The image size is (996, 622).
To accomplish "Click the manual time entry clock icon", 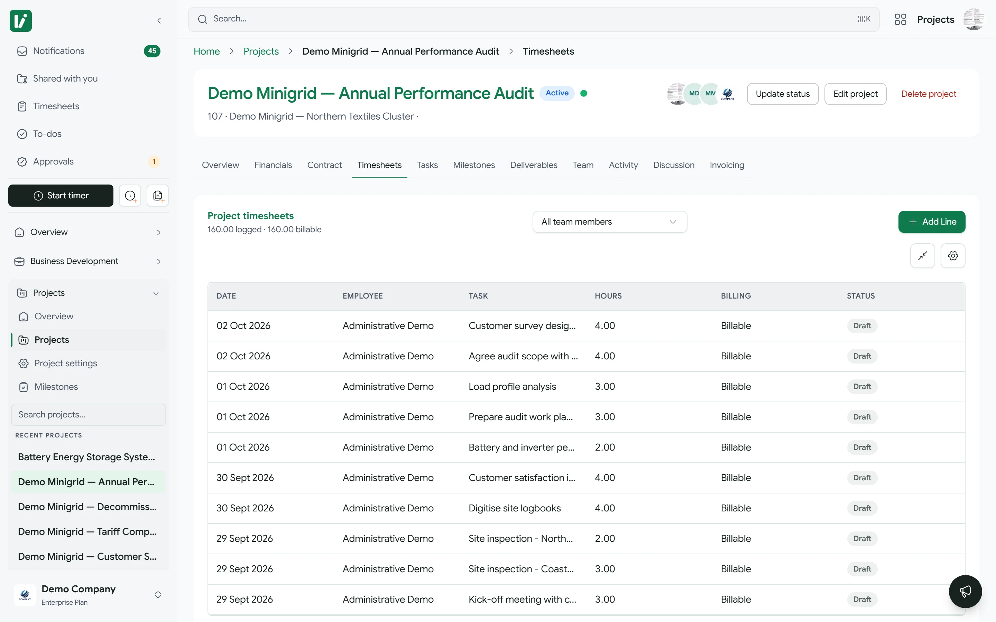I will pyautogui.click(x=130, y=195).
